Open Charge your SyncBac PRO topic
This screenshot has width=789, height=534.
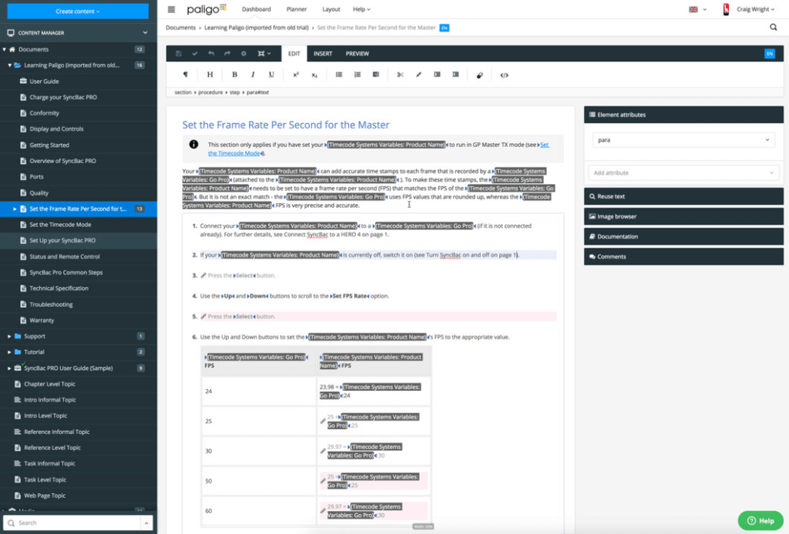pos(63,98)
